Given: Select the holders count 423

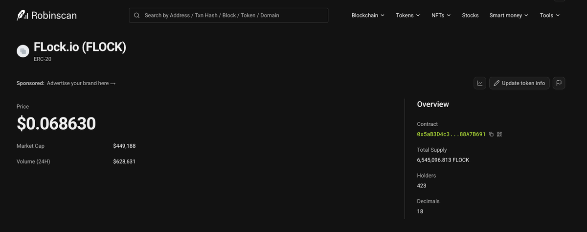Looking at the screenshot, I should tap(422, 186).
